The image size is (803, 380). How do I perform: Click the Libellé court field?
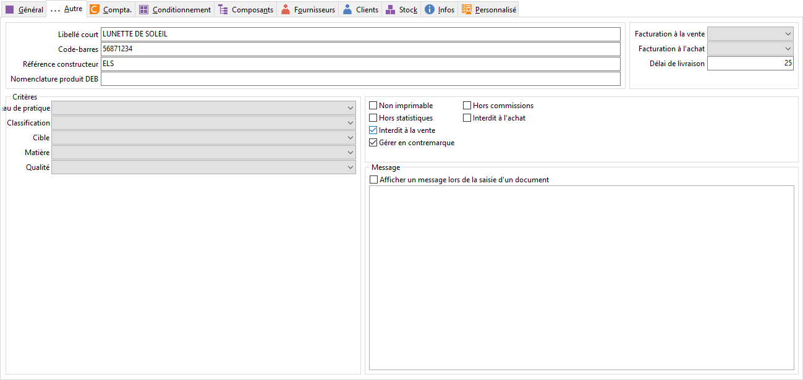[360, 34]
